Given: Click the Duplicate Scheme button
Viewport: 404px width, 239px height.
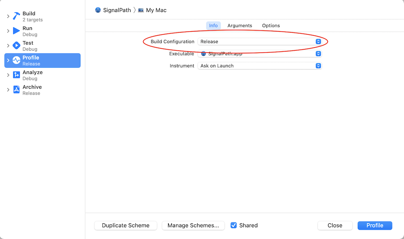Looking at the screenshot, I should pyautogui.click(x=125, y=226).
